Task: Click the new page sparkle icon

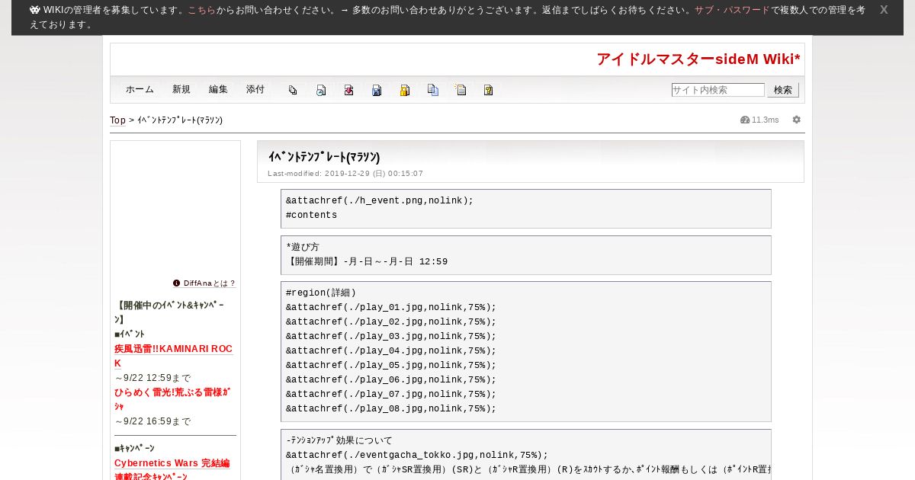Action: (461, 90)
